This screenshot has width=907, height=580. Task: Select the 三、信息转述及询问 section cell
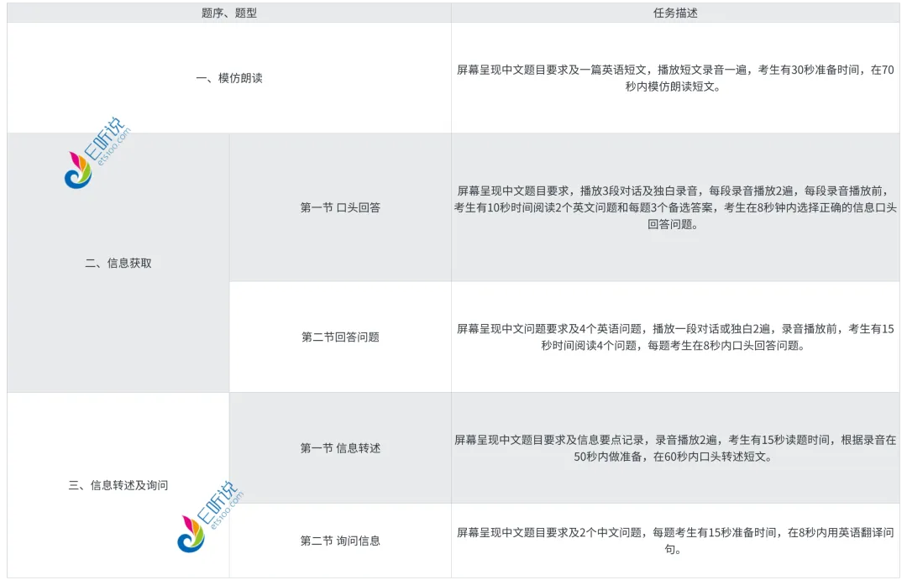pos(118,484)
